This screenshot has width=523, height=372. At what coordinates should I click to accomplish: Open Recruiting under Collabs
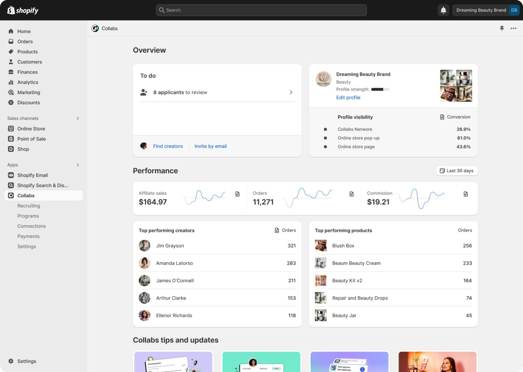29,206
